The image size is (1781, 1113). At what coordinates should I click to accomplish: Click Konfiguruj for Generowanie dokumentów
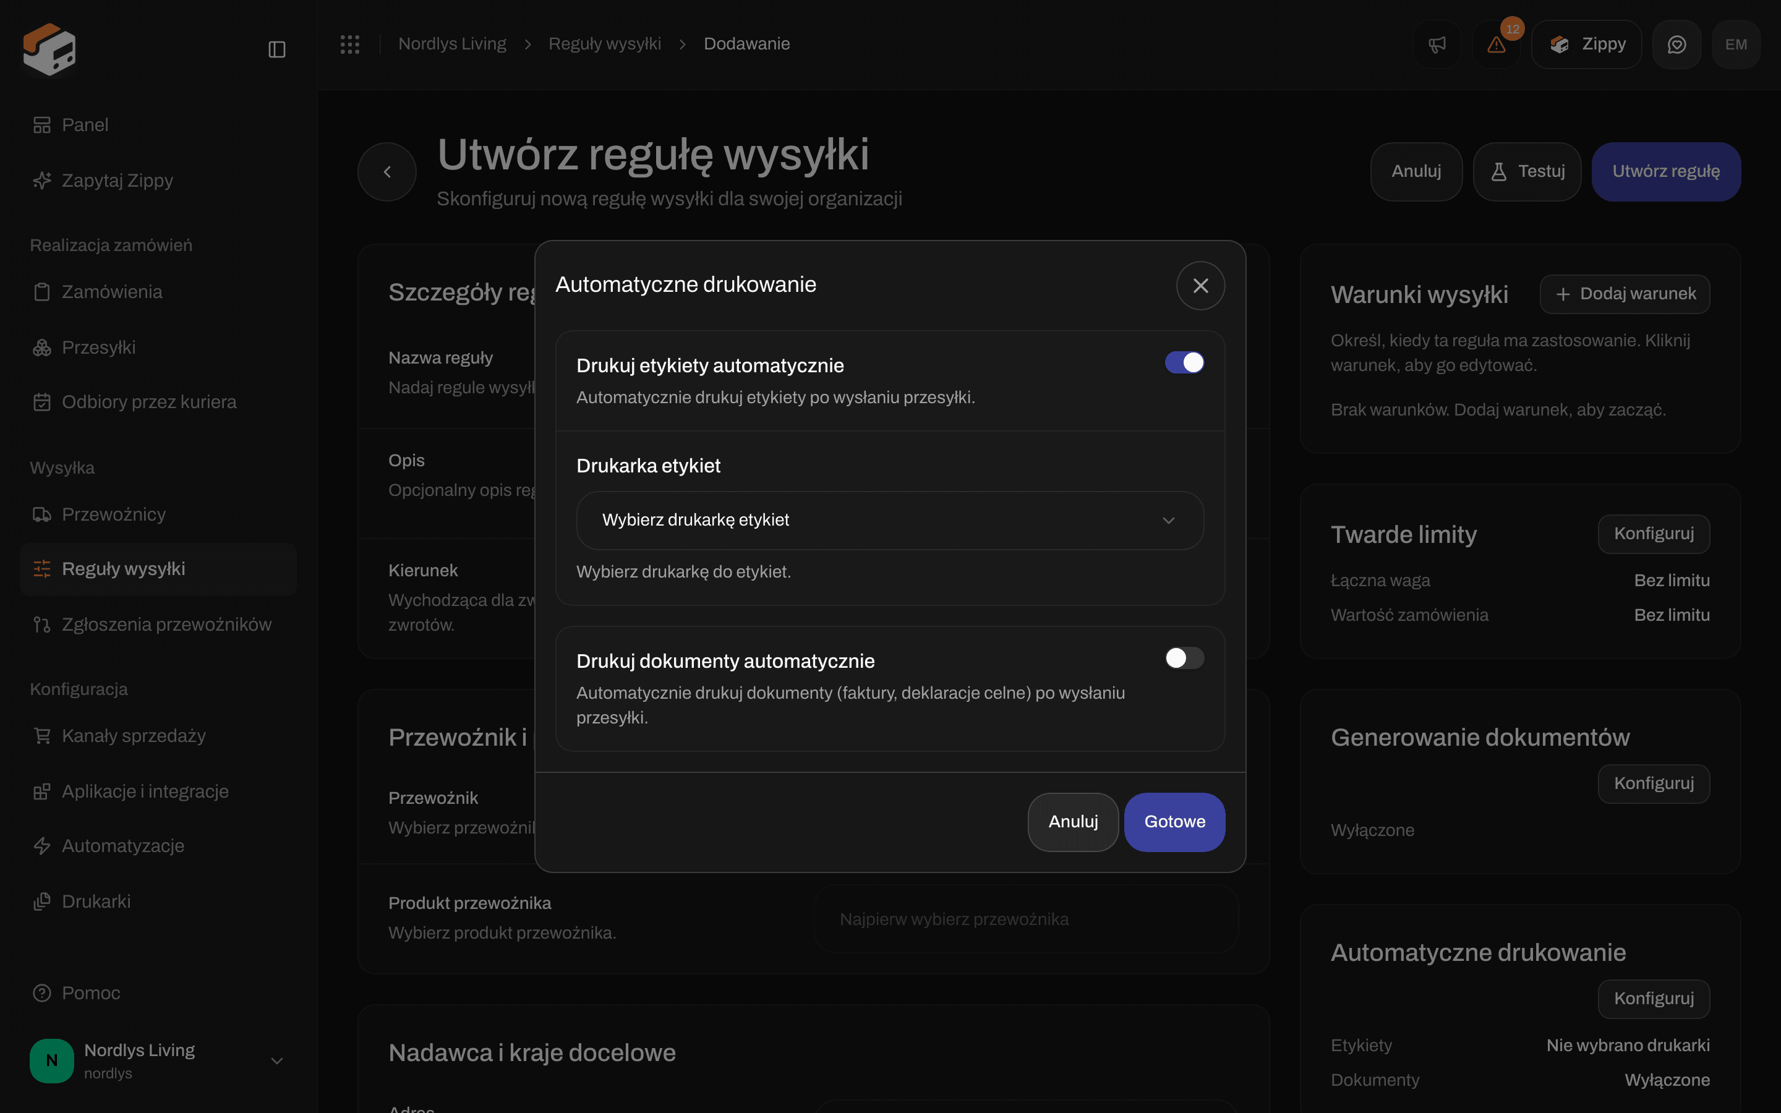click(1654, 784)
